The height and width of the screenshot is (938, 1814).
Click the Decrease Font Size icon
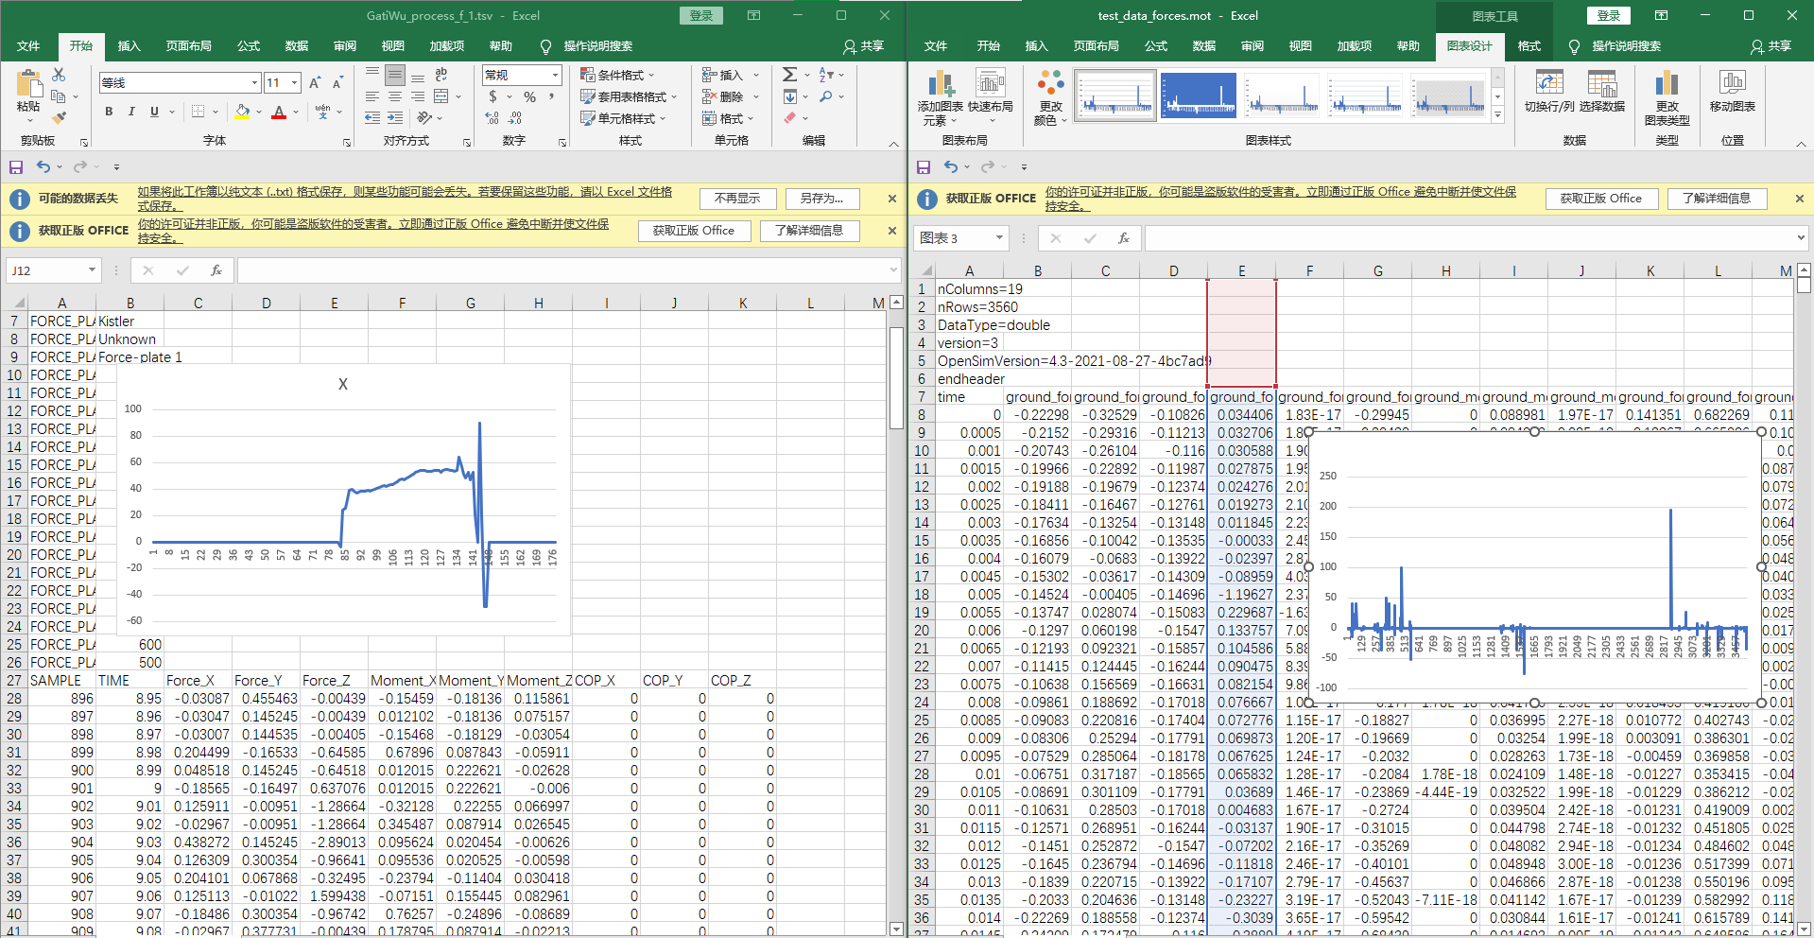pyautogui.click(x=337, y=83)
